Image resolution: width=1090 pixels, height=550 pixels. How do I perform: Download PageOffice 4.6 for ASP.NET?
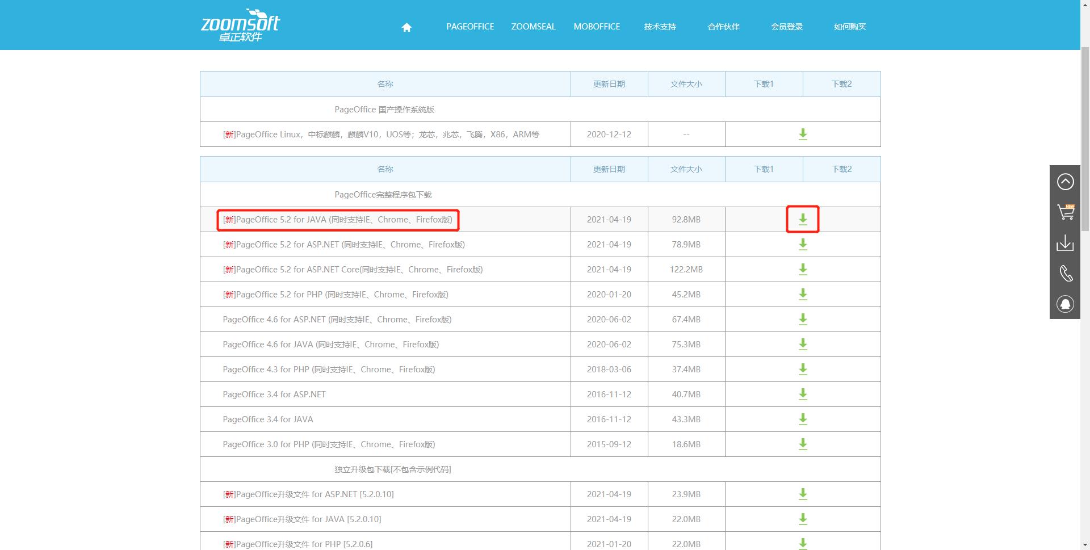point(803,320)
